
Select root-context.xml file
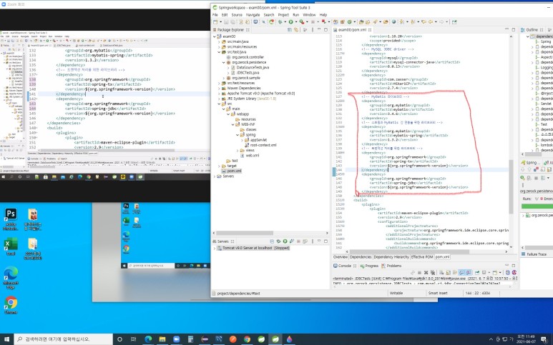click(260, 145)
